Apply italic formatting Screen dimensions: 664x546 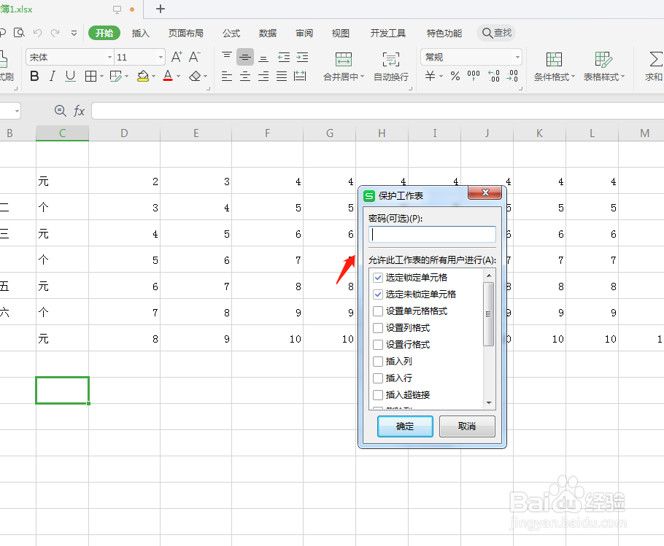click(52, 77)
